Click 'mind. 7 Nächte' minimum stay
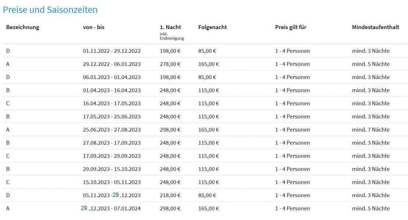This screenshot has width=408, height=220. tap(371, 129)
